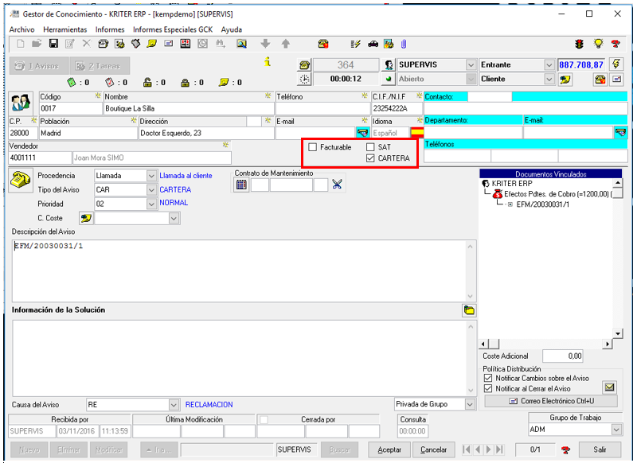
Task: Select the EFM/20030031/1 linked document tree node
Action: pos(543,204)
